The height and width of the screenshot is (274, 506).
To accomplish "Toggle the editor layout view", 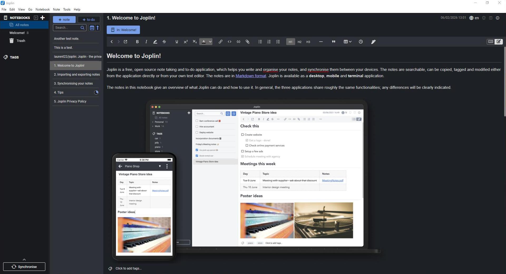I will [x=491, y=18].
